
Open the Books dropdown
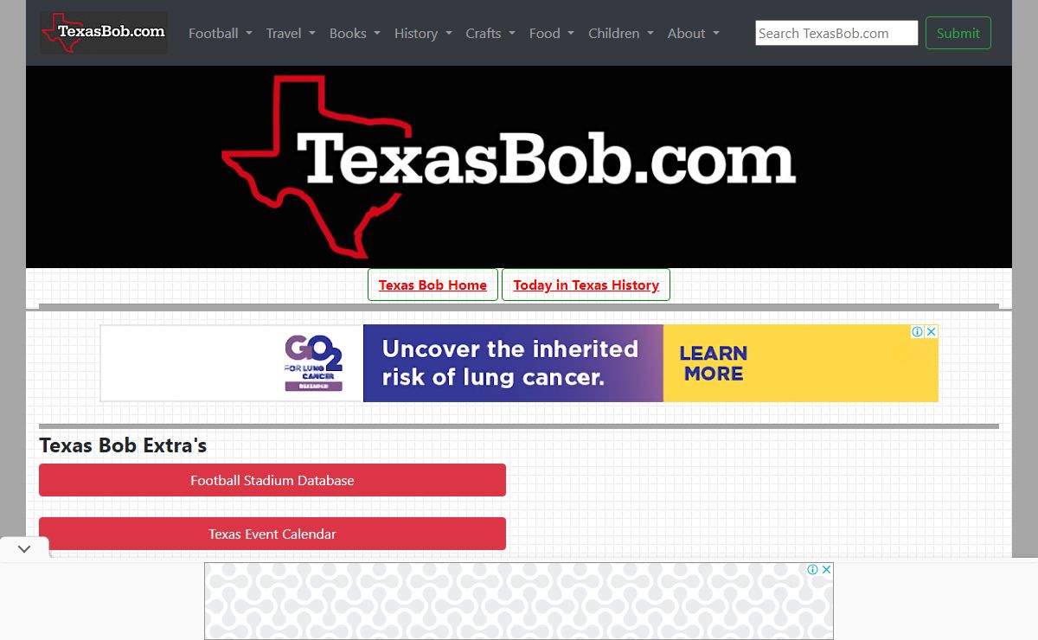click(x=355, y=33)
